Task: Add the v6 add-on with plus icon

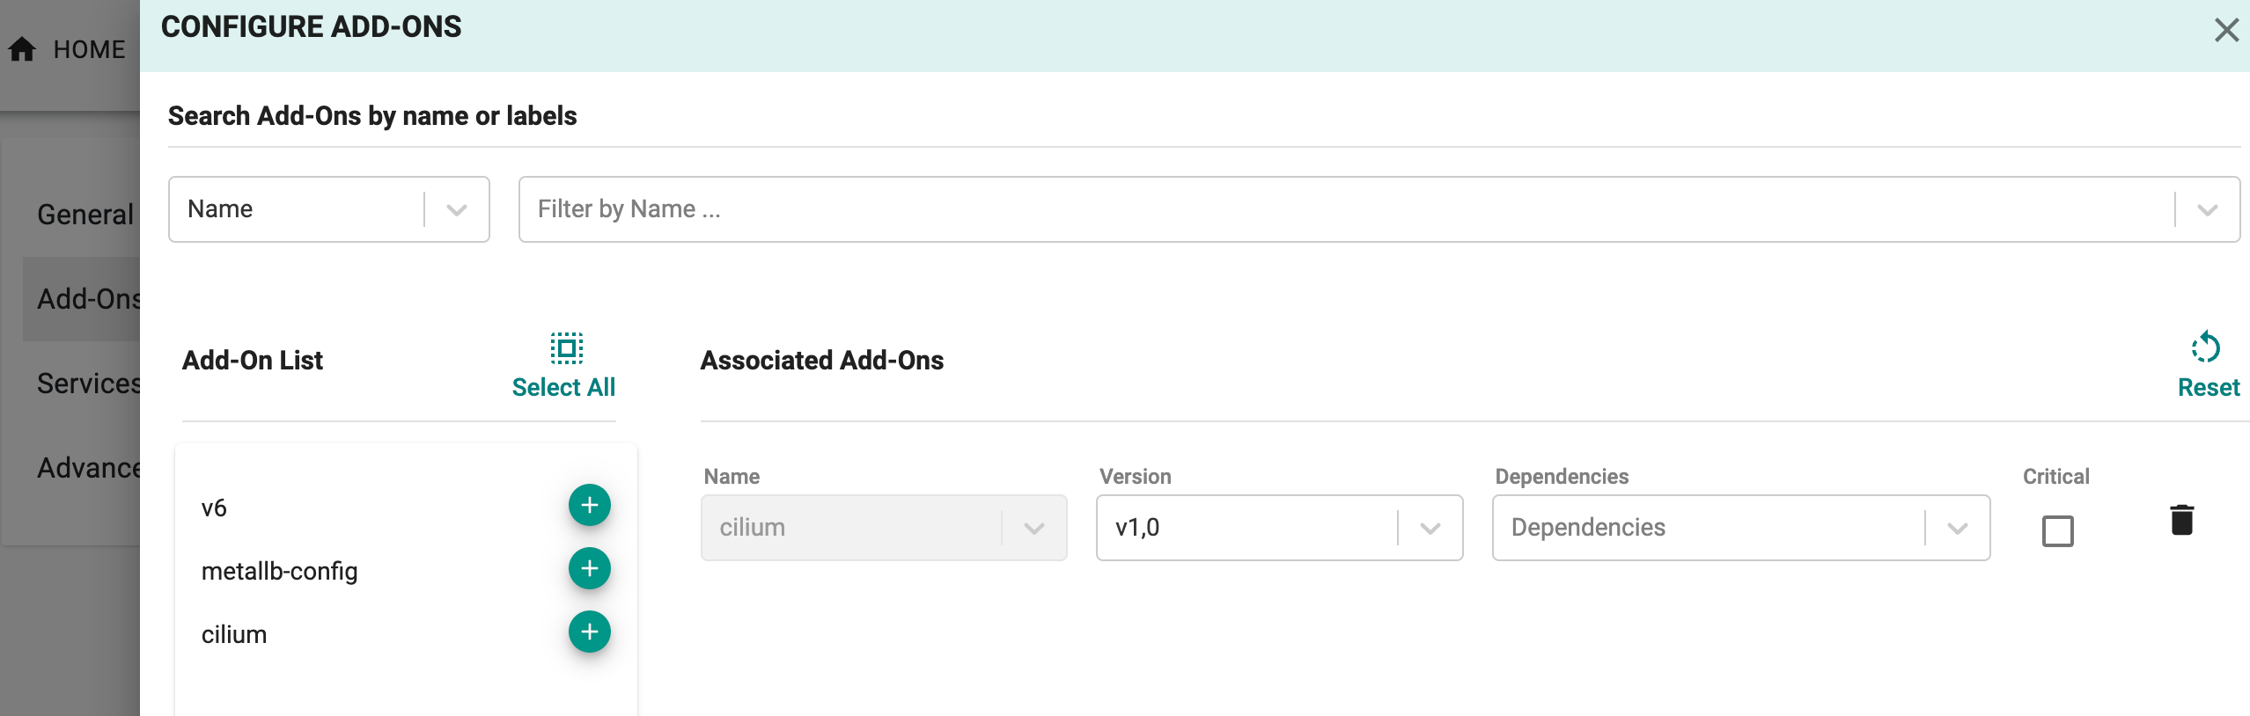Action: (589, 505)
